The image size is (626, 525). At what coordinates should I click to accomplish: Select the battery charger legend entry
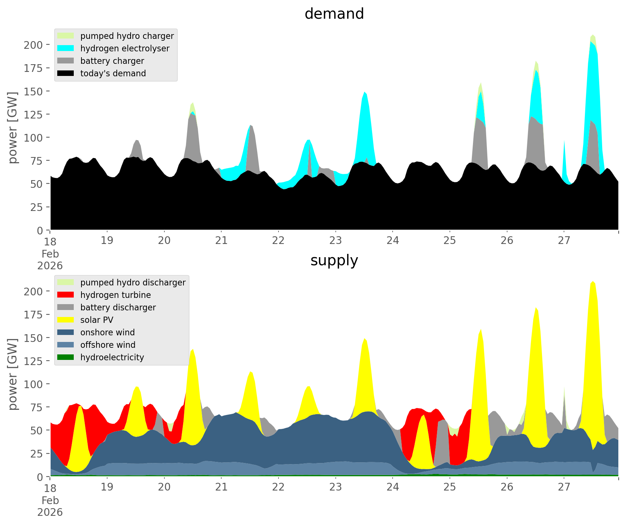click(x=112, y=61)
